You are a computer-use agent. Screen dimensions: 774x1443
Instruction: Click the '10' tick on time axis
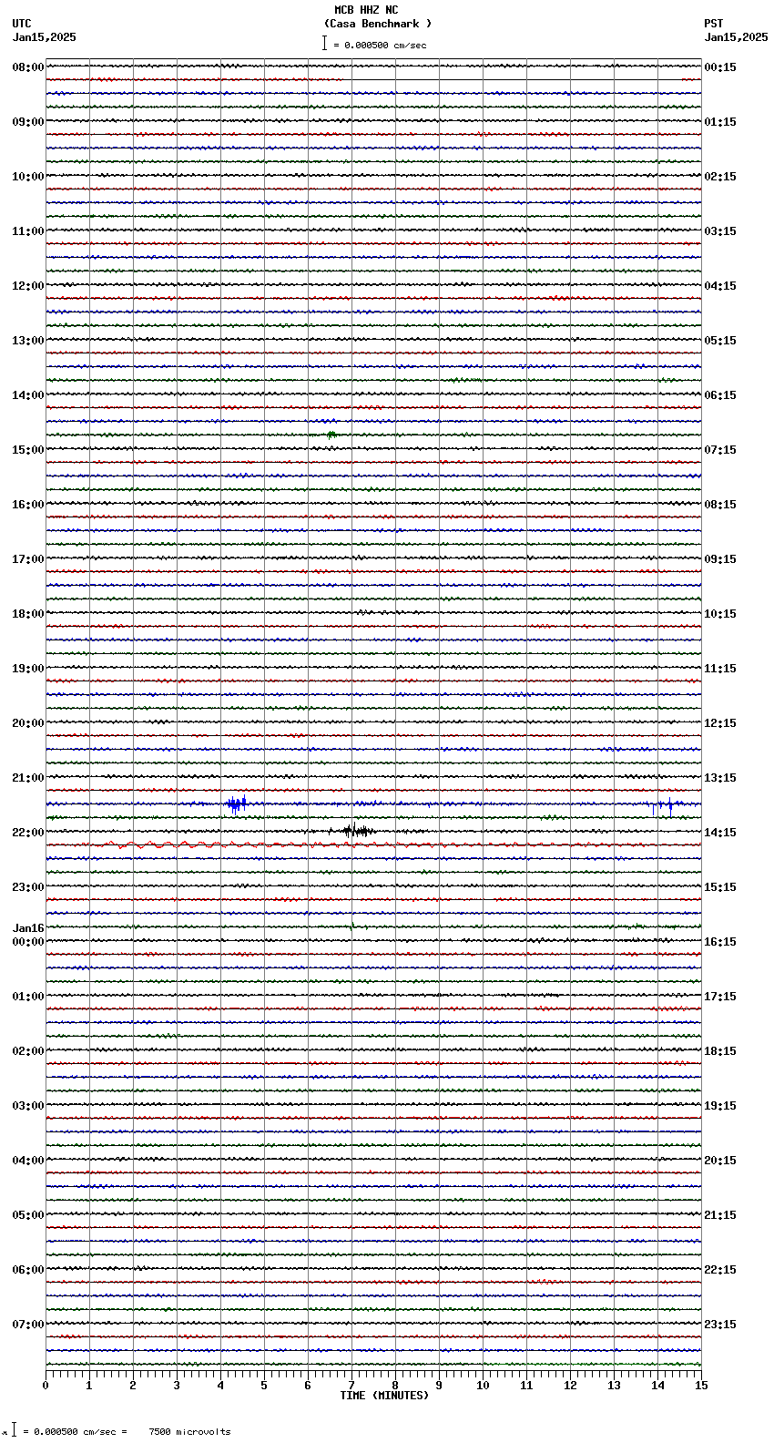[x=483, y=1386]
